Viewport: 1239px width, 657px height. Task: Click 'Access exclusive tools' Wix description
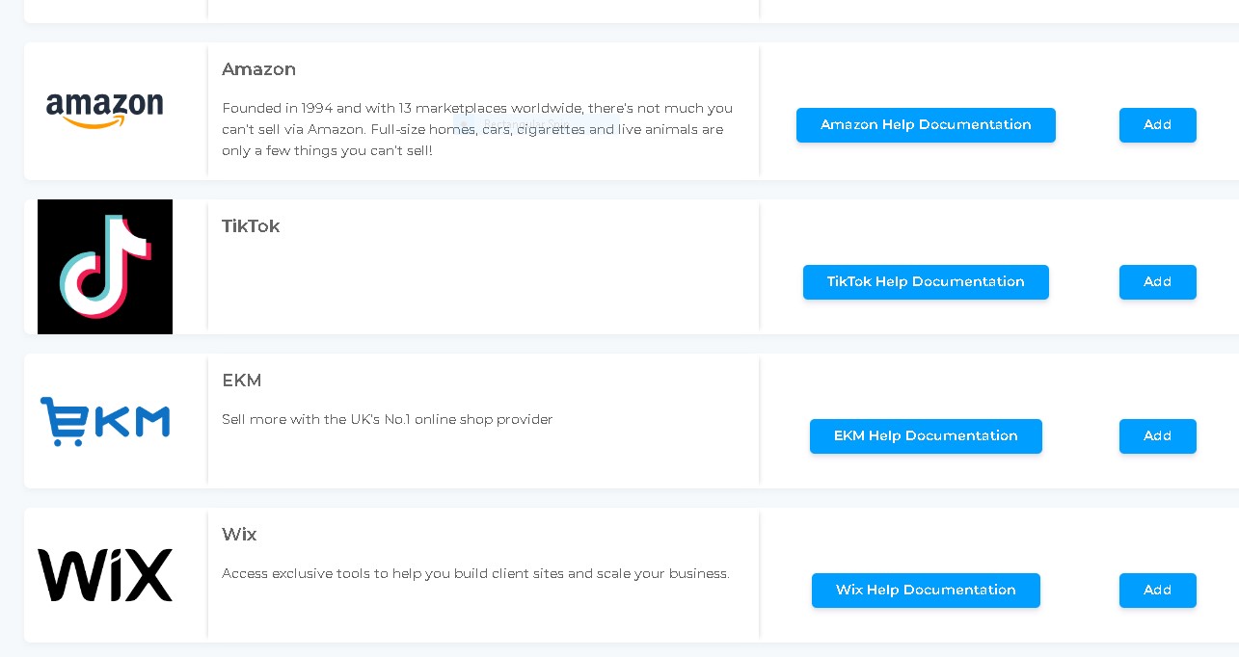tap(475, 573)
